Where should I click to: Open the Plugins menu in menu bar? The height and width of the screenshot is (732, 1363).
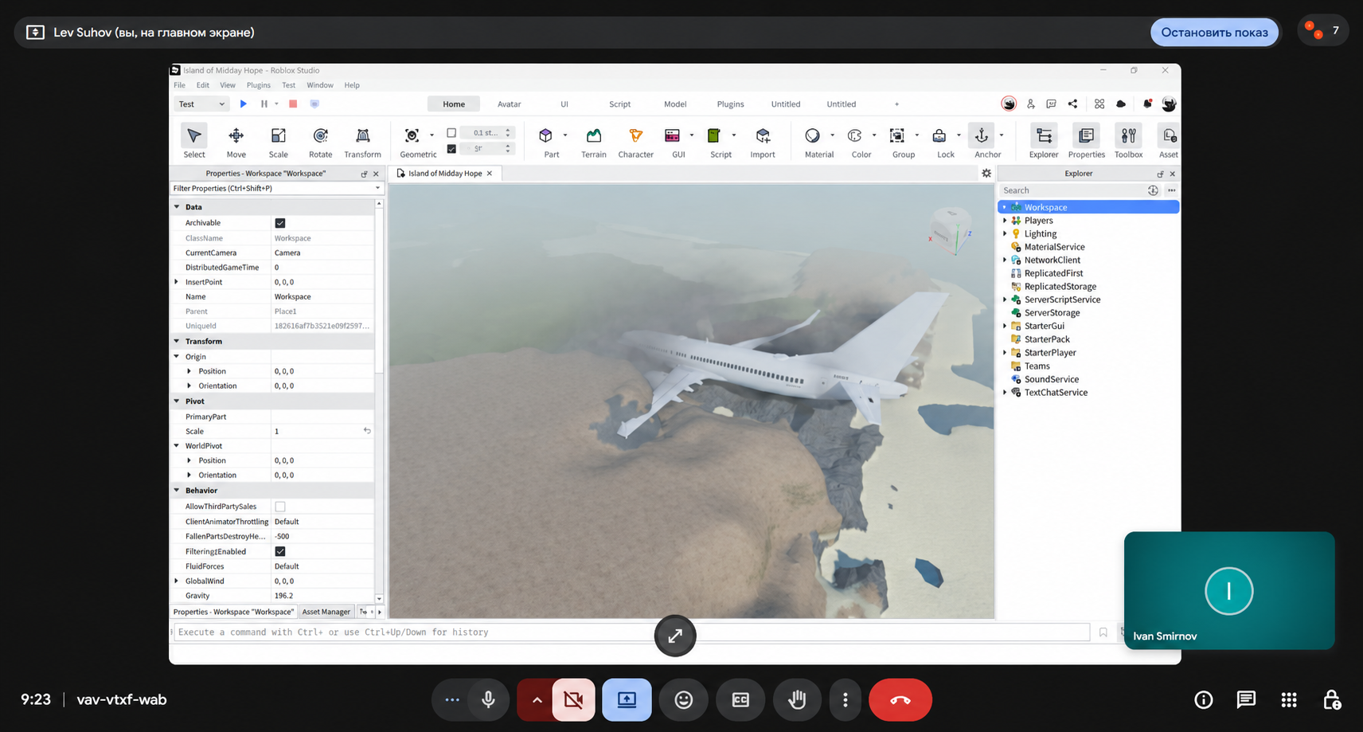click(258, 85)
